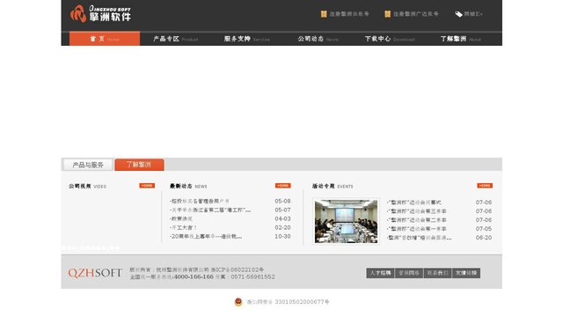Click the police badge icon near the footer number
Viewport: 563px width, 317px height.
pyautogui.click(x=238, y=302)
